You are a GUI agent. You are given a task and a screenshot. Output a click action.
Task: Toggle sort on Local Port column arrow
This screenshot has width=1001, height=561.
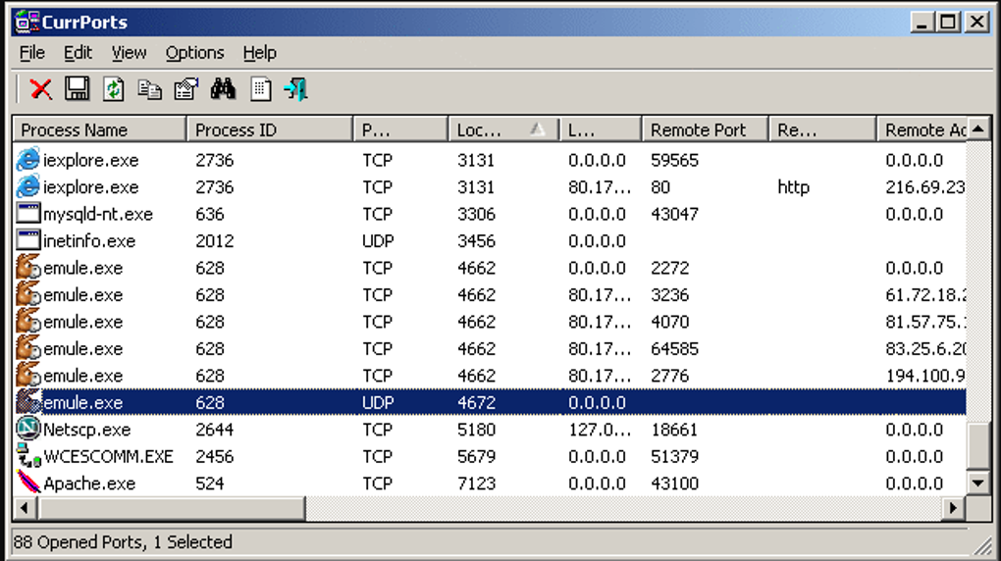538,129
